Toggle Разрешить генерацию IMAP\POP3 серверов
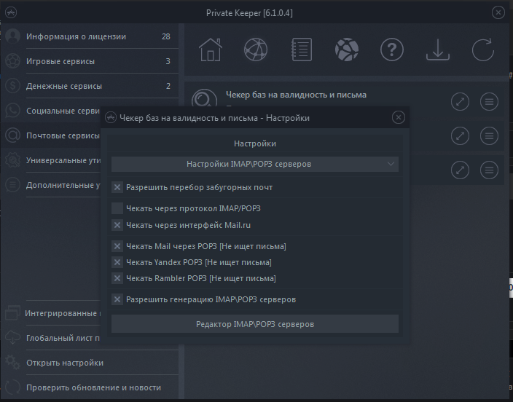Image resolution: width=513 pixels, height=402 pixels. coord(117,299)
